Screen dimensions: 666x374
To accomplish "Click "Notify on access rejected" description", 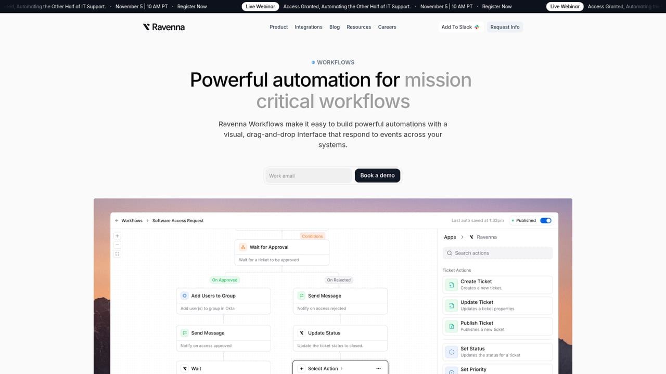I will [x=322, y=309].
